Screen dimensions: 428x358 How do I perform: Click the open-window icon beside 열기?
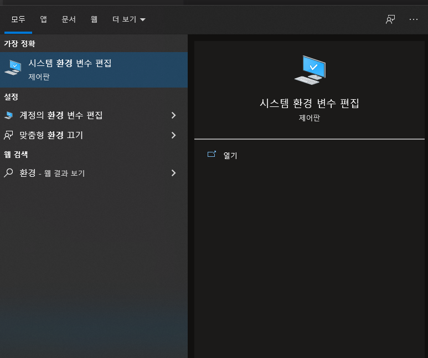pos(212,154)
